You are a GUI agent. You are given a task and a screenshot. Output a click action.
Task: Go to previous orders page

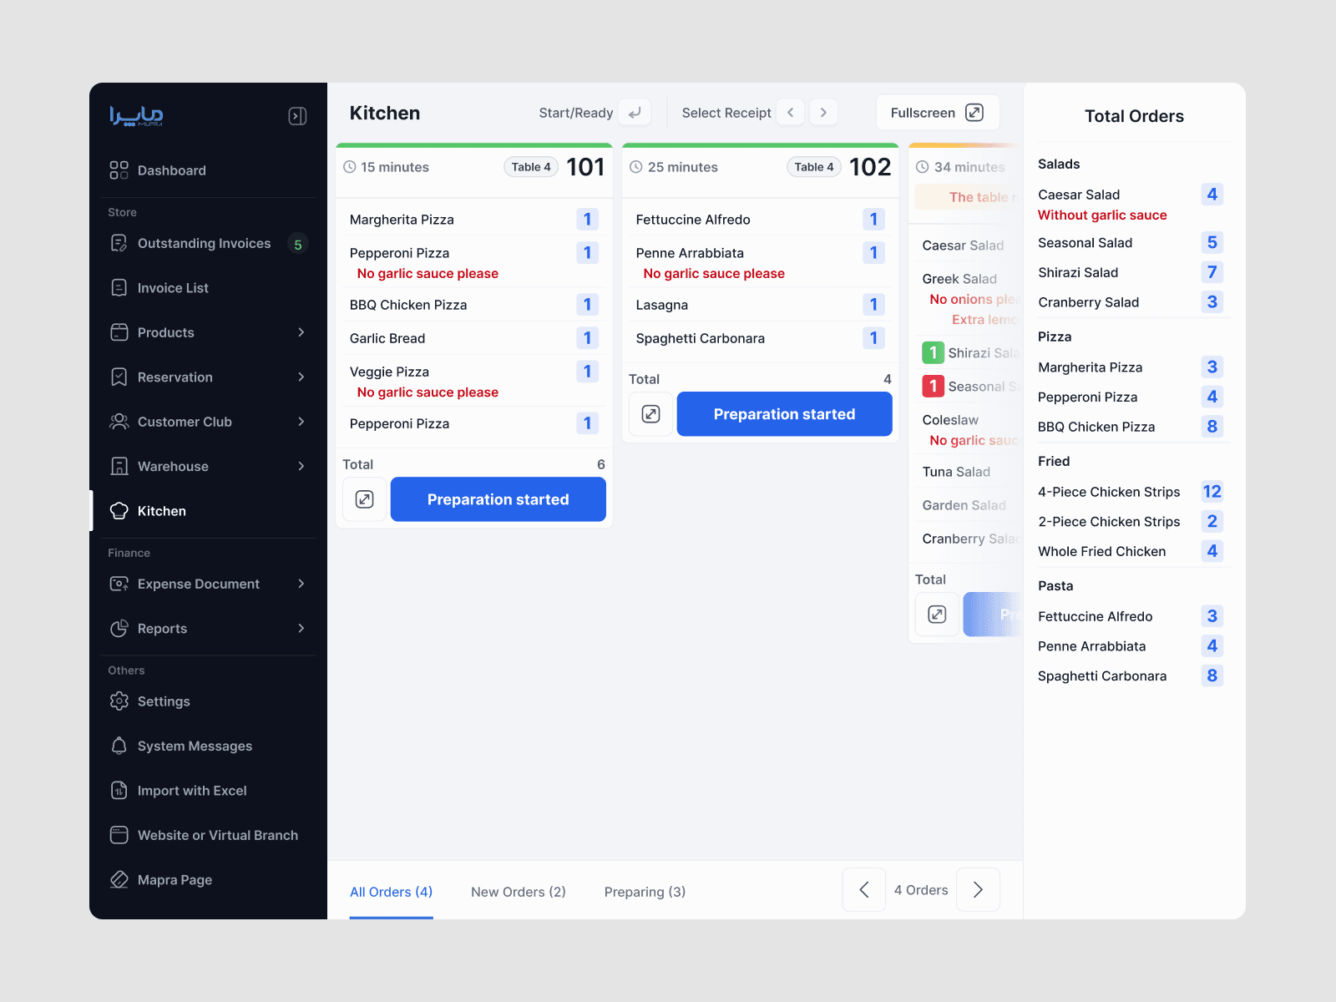coord(864,890)
